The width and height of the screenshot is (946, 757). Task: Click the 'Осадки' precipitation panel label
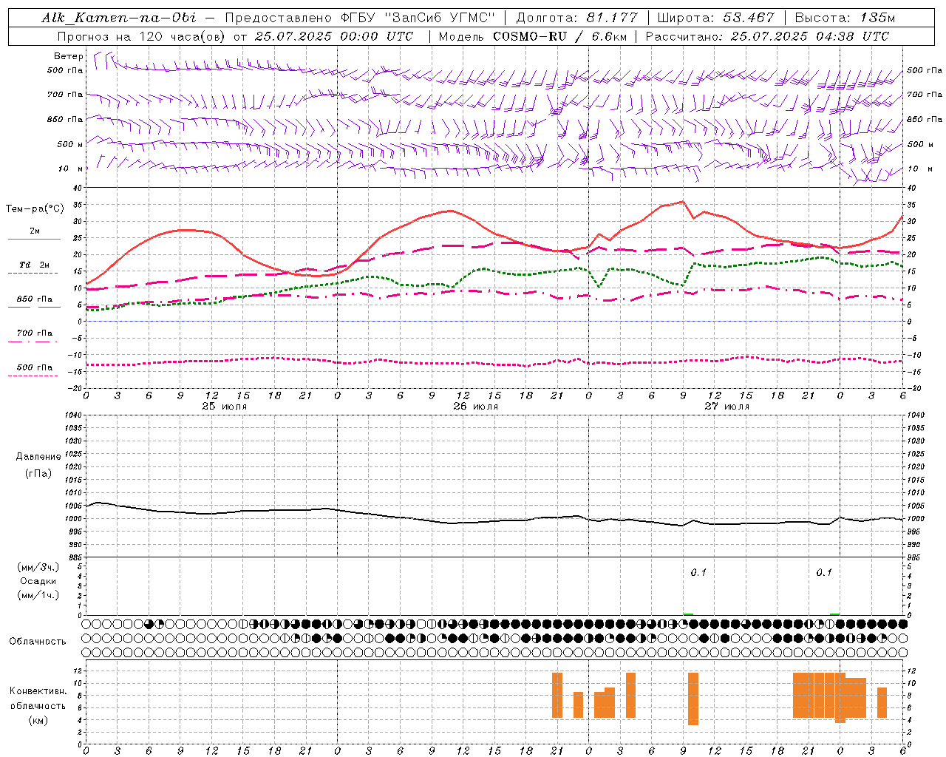[x=39, y=581]
